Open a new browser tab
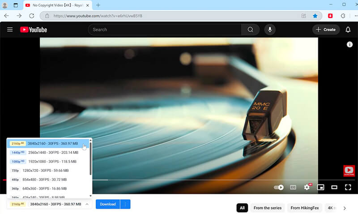This screenshot has width=358, height=214. [x=98, y=5]
